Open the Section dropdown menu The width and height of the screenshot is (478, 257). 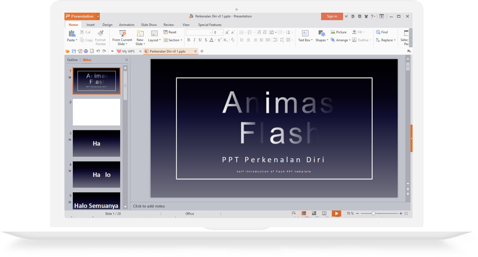coord(174,40)
